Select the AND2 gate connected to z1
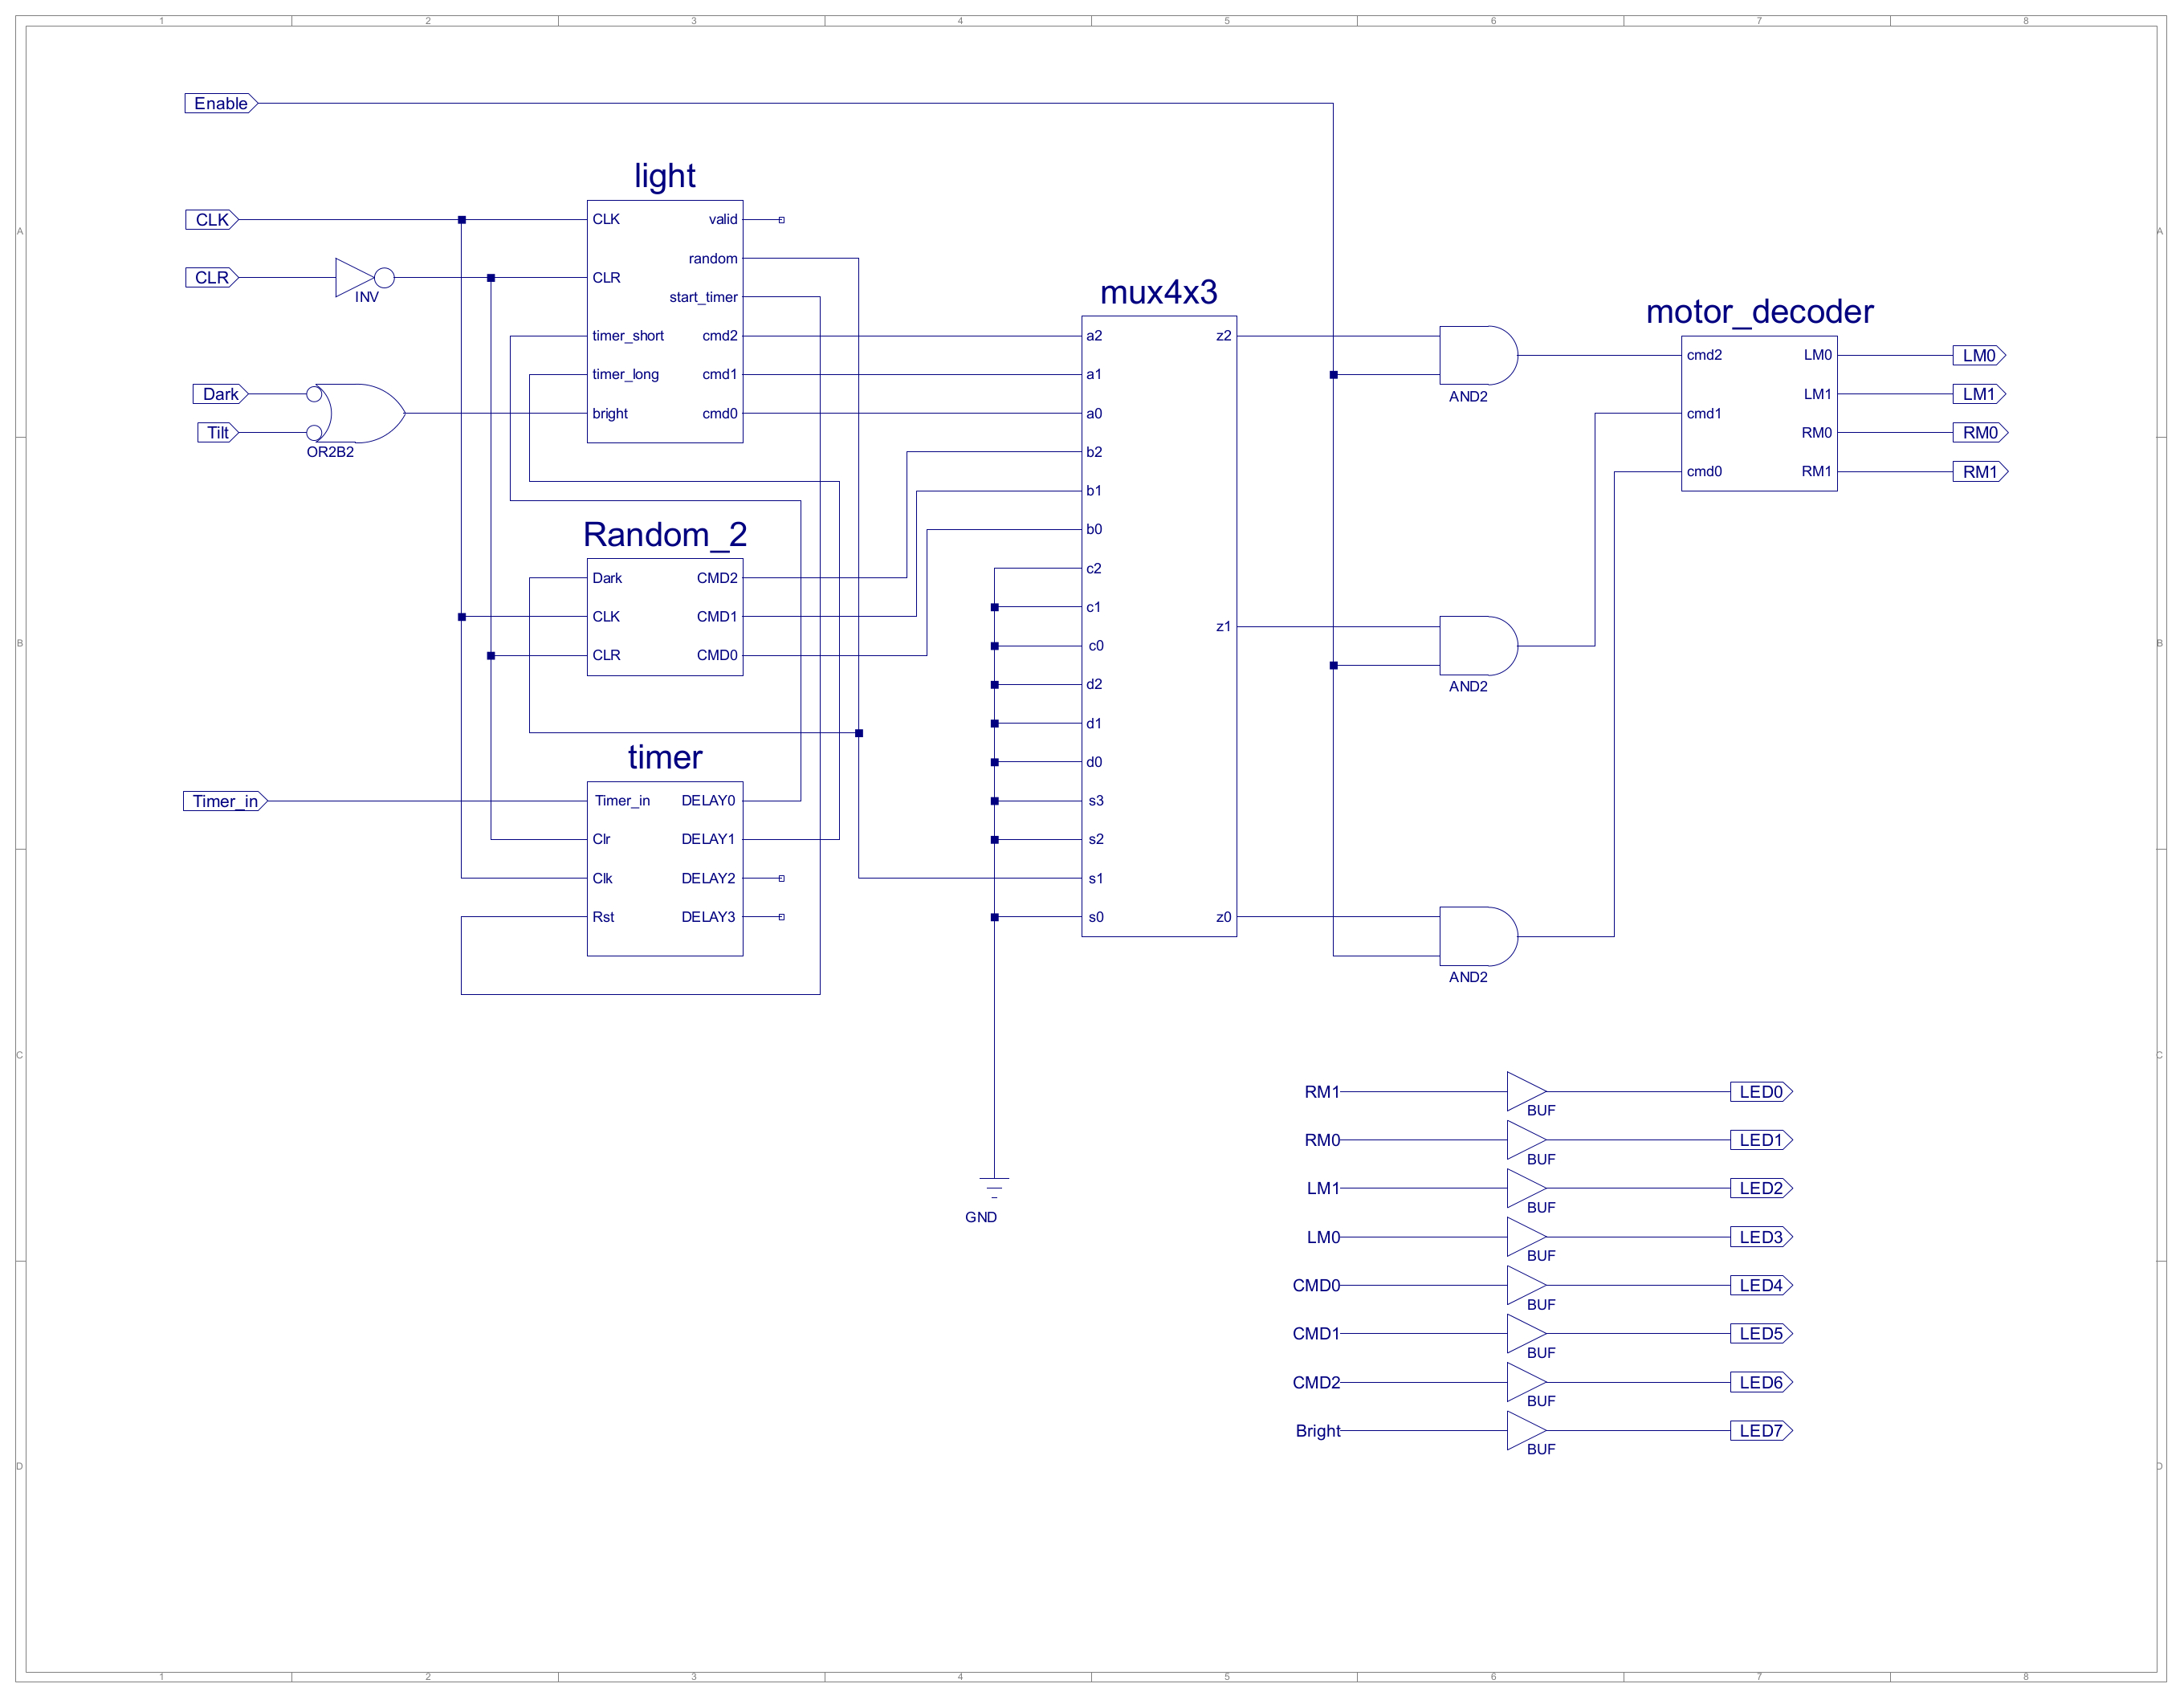The image size is (2184, 1696). [1476, 646]
